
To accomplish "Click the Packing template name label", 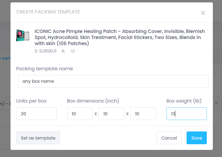I will tap(45, 69).
